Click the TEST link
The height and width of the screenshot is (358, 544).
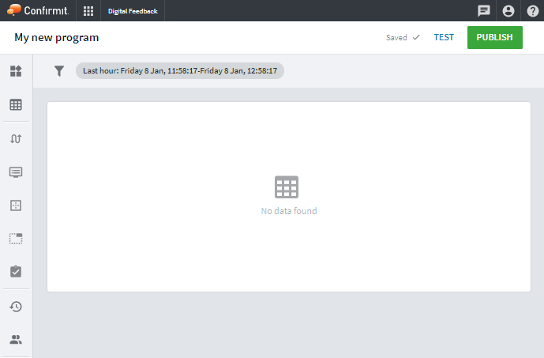(x=444, y=37)
